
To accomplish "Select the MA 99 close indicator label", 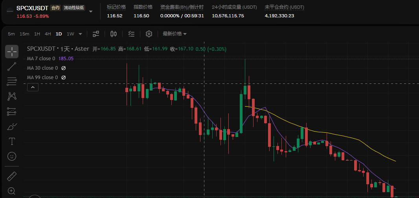I will 42,77.
